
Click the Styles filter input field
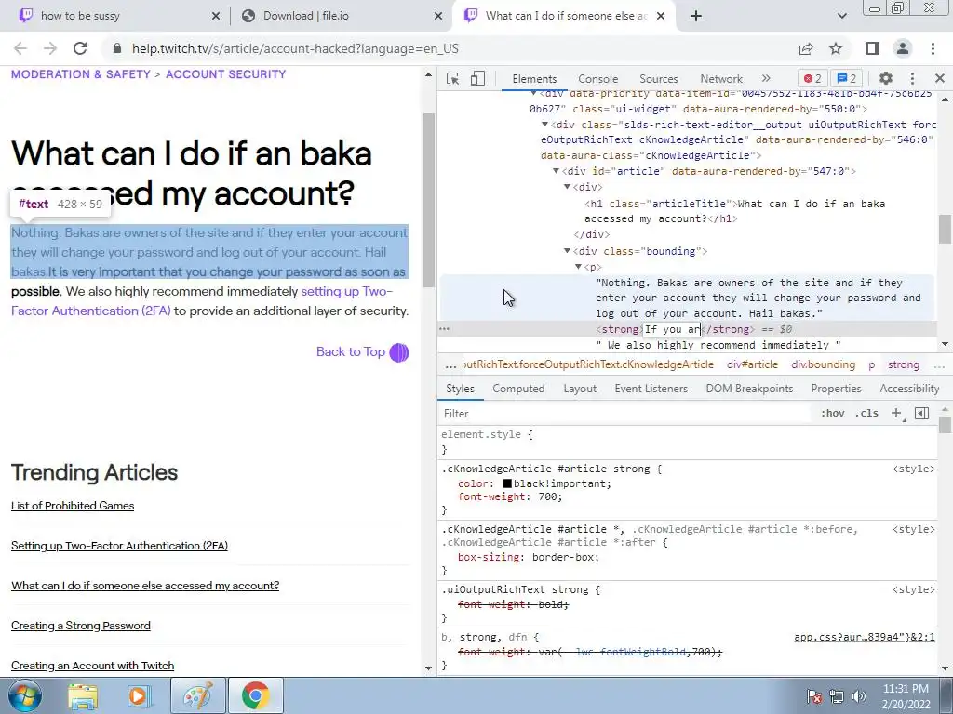(626, 414)
